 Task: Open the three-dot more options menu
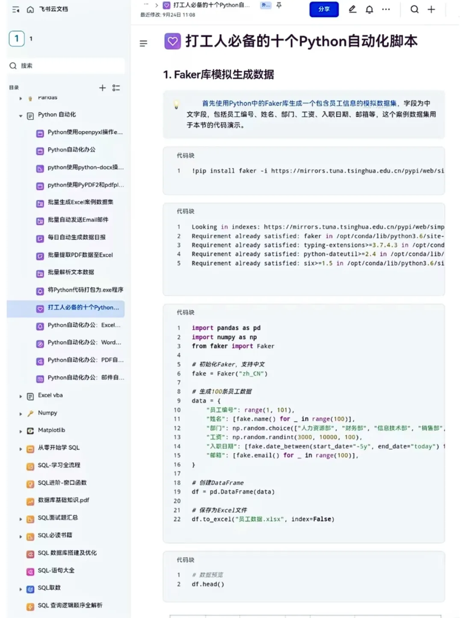386,9
